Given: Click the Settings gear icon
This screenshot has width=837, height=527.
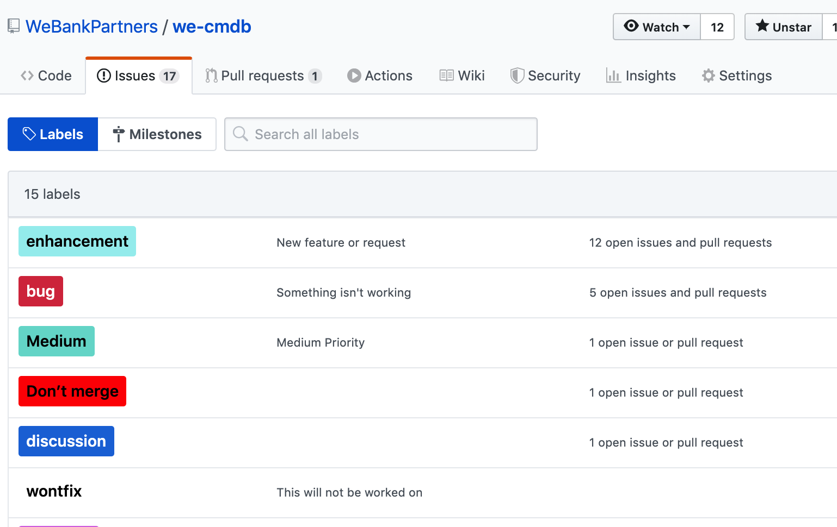Looking at the screenshot, I should pyautogui.click(x=708, y=76).
